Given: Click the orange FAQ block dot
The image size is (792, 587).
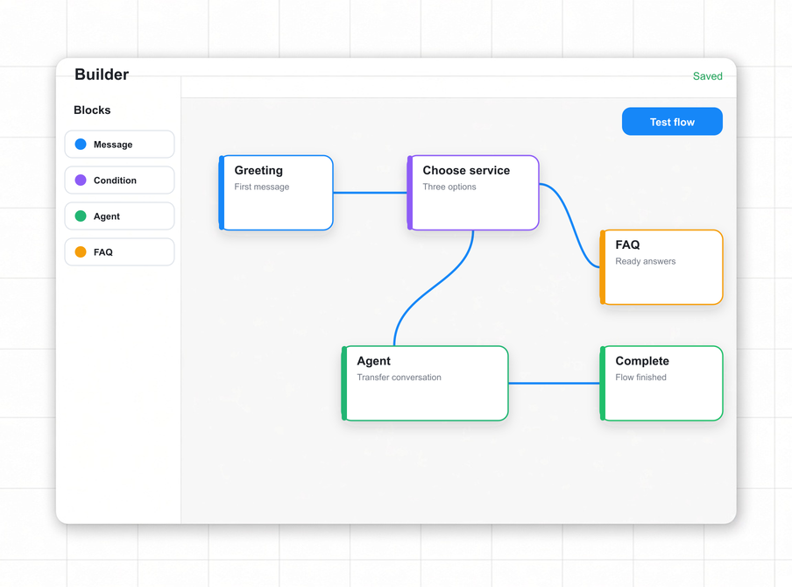Looking at the screenshot, I should click(x=81, y=251).
